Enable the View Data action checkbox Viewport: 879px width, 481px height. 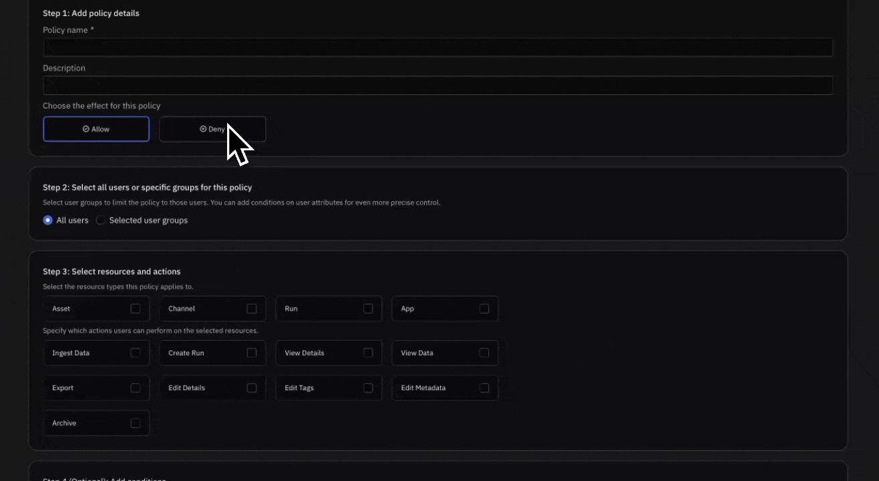click(484, 353)
